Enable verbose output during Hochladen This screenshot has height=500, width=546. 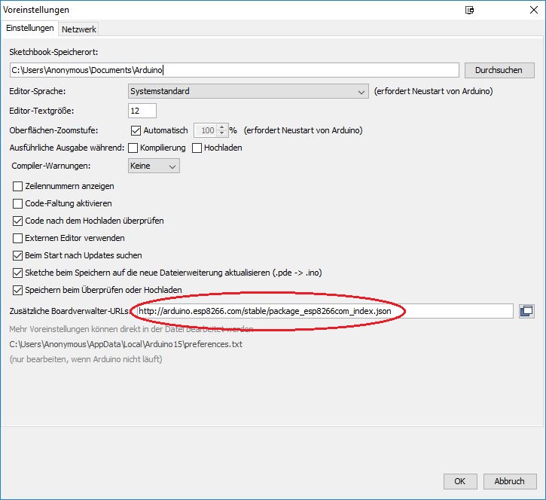[197, 148]
